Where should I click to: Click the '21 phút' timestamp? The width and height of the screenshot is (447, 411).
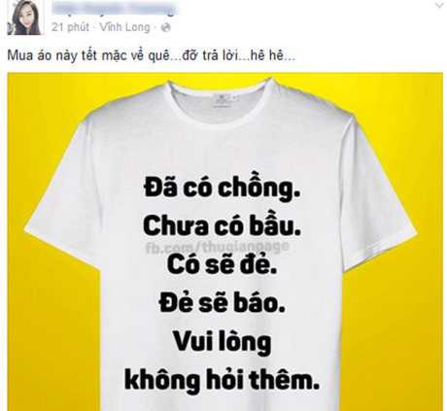tap(70, 27)
